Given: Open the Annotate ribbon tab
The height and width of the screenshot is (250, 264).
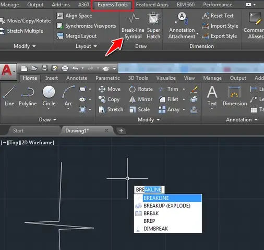Looking at the screenshot, I should pos(77,78).
